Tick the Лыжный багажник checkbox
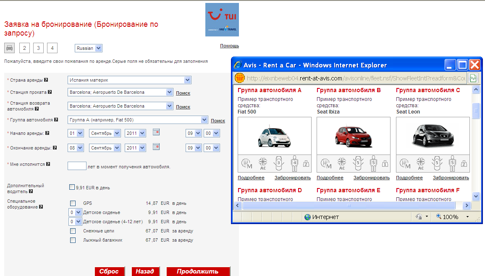Viewport: 485px width, 276px height. click(x=73, y=240)
